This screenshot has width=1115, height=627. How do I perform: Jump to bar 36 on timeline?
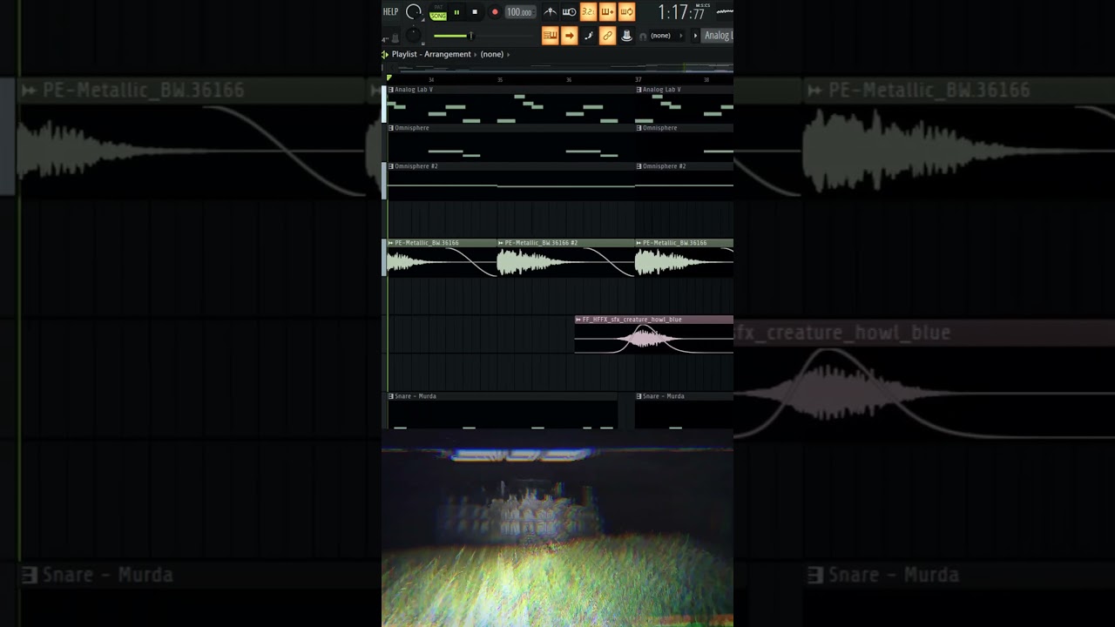click(569, 79)
